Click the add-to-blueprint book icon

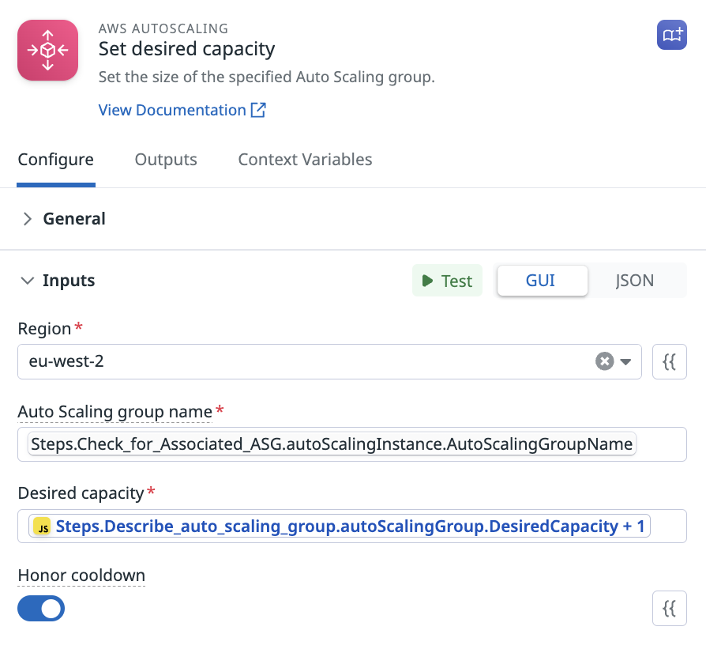[672, 35]
